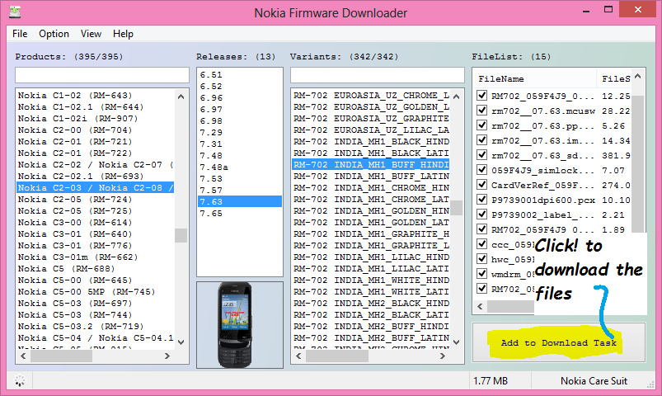This screenshot has height=396, width=662.
Task: Click Products list scroll down arrow
Action: pos(181,342)
